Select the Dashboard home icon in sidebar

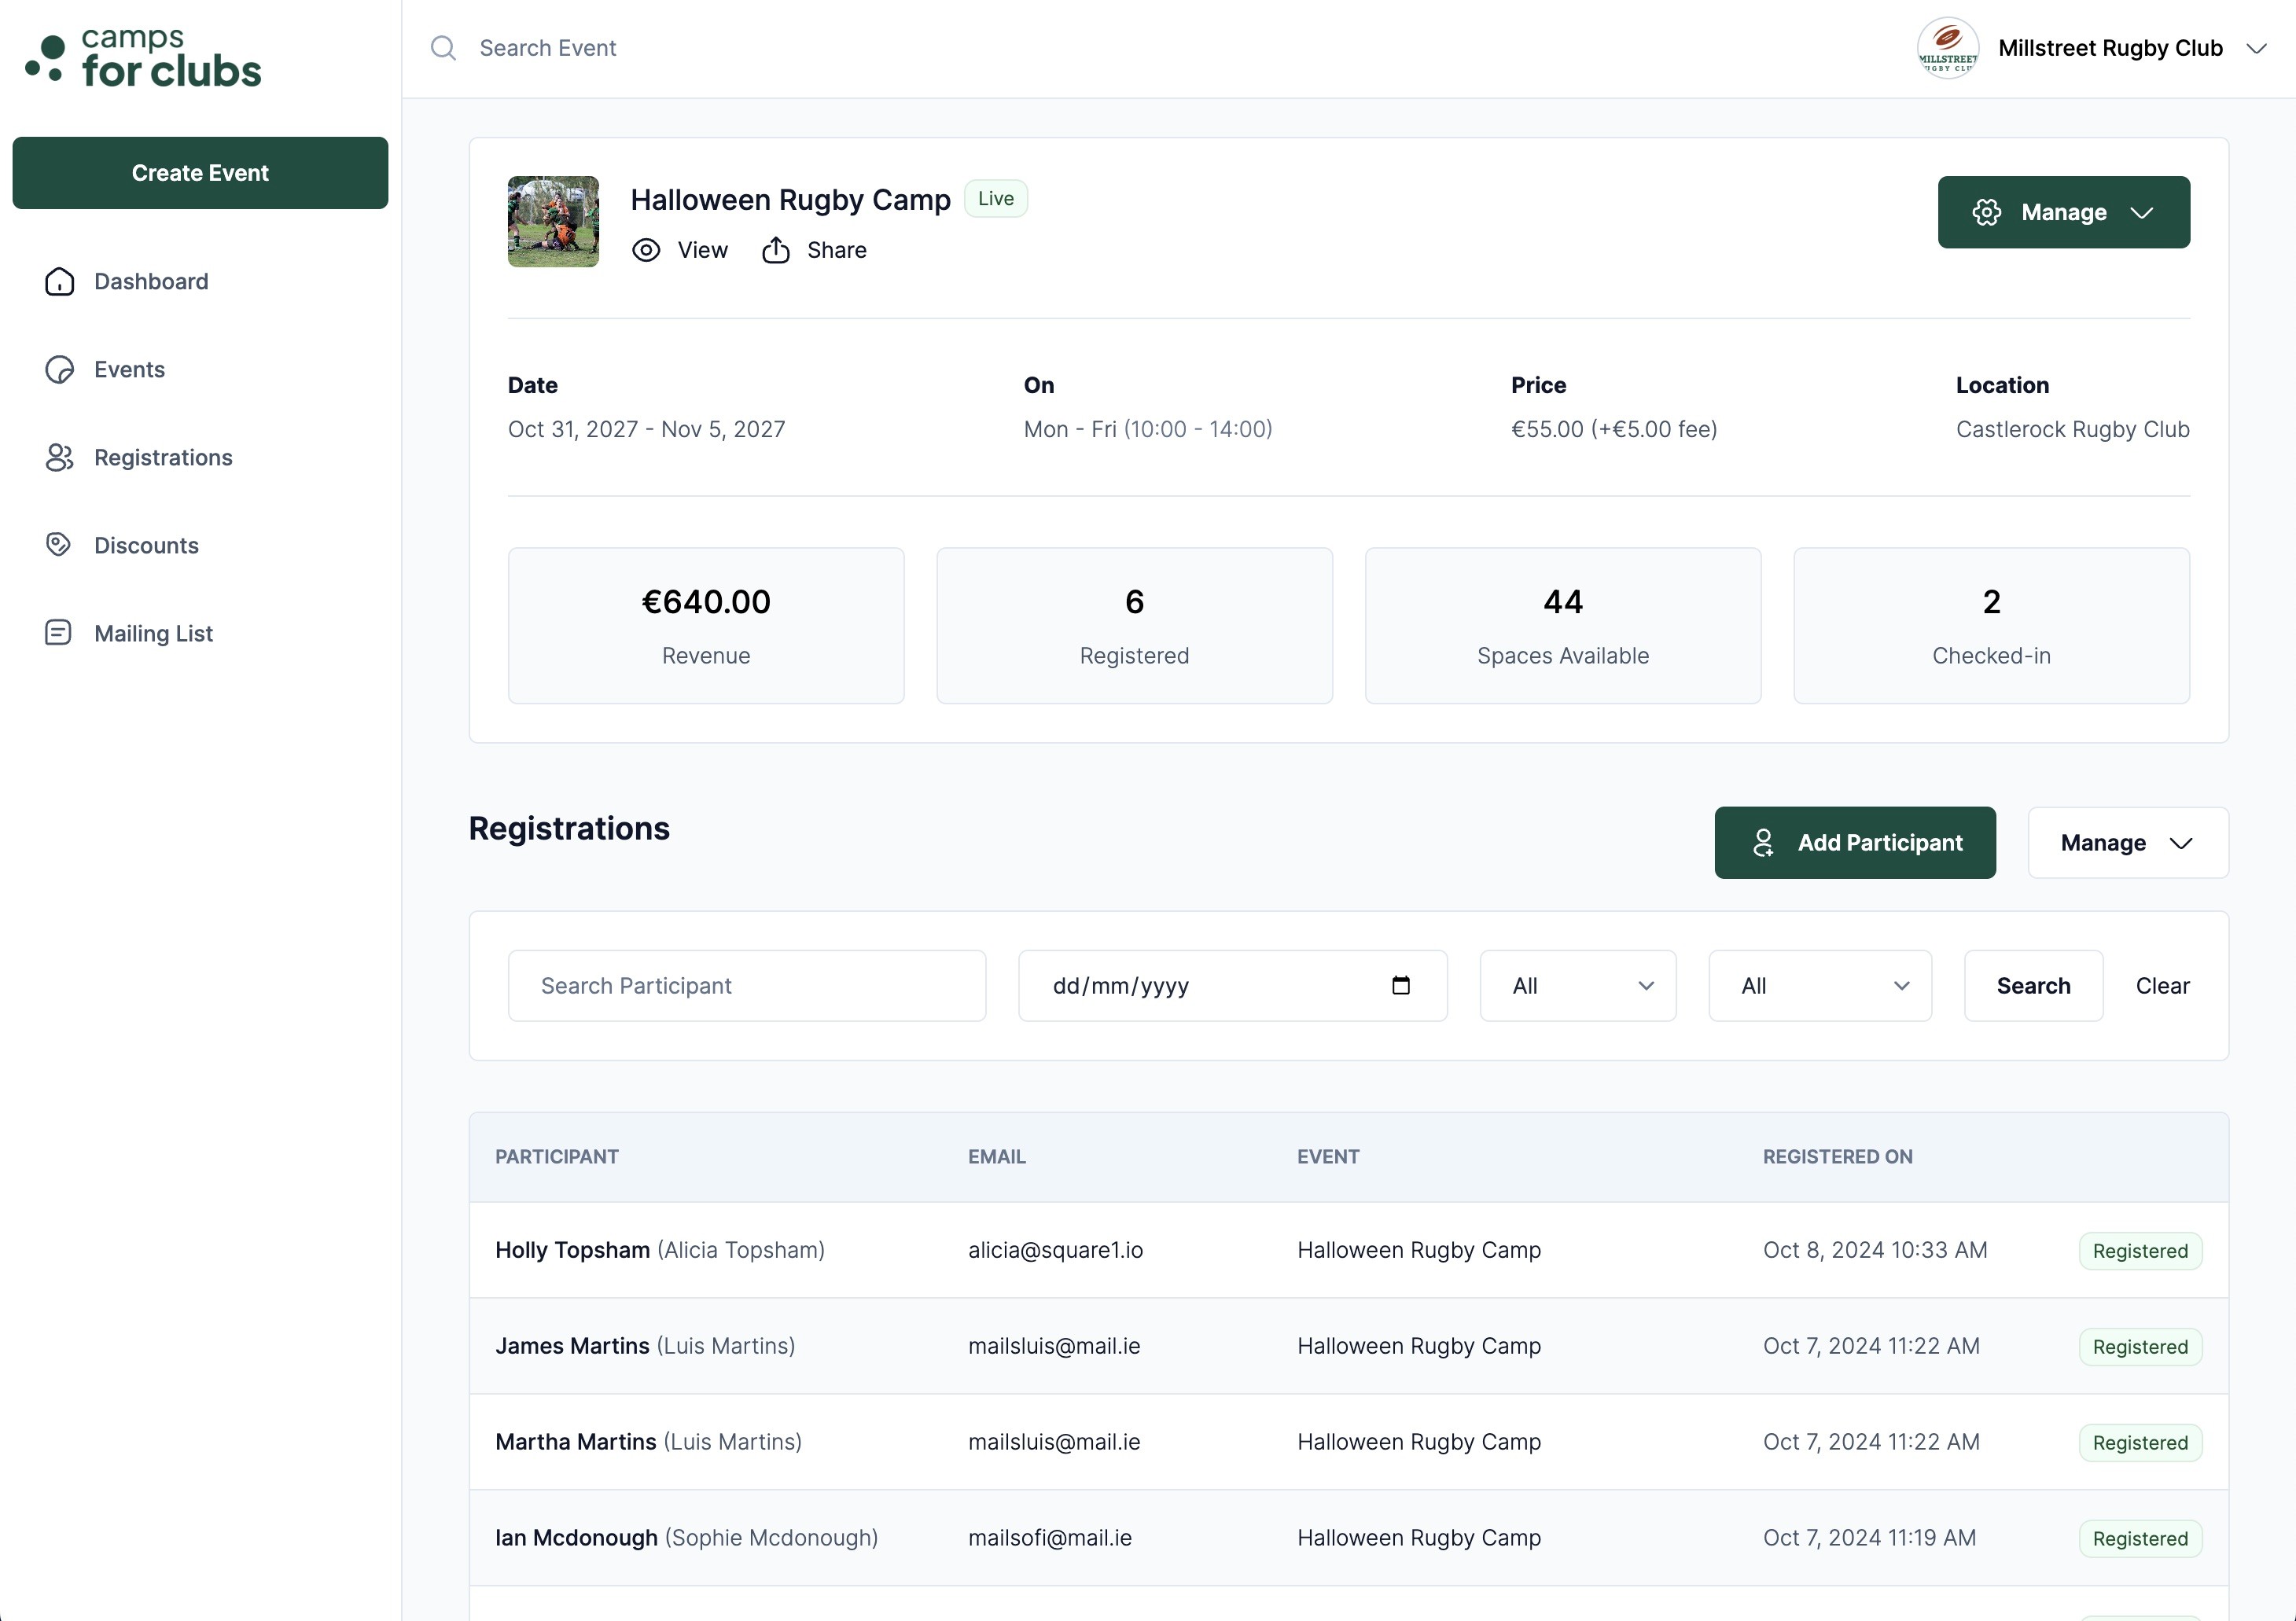tap(58, 281)
